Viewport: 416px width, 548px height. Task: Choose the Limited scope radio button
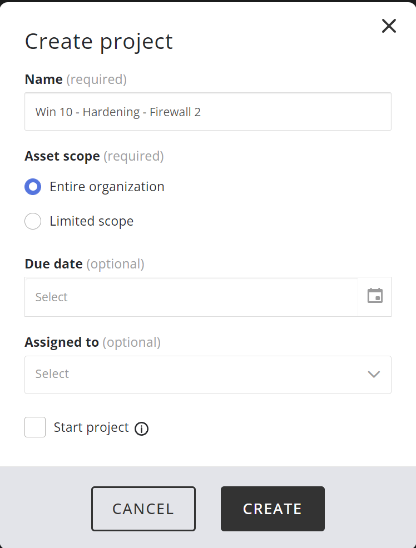(x=33, y=221)
